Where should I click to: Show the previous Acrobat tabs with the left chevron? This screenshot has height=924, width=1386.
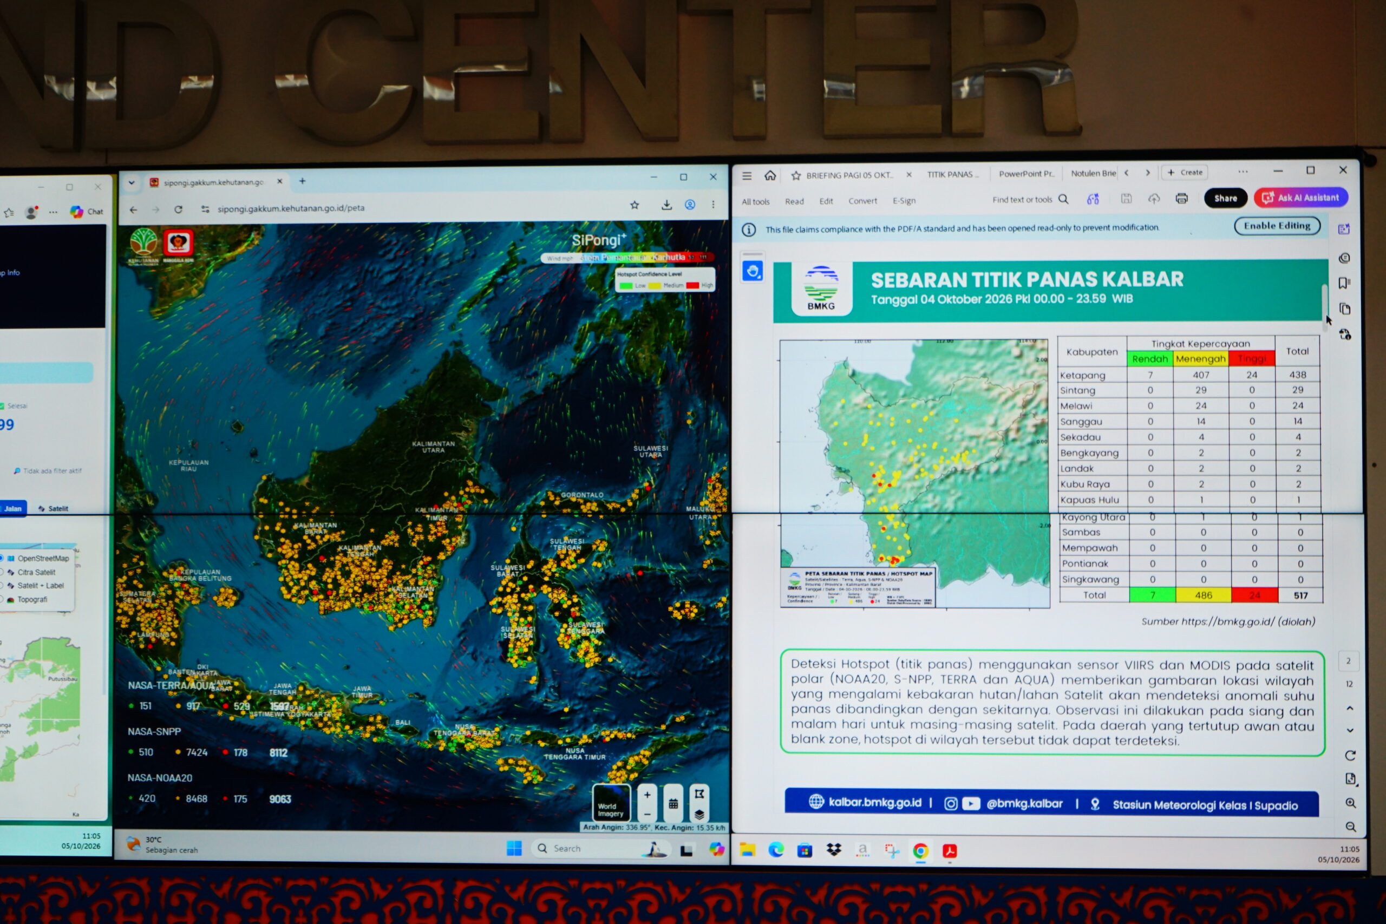[1126, 173]
